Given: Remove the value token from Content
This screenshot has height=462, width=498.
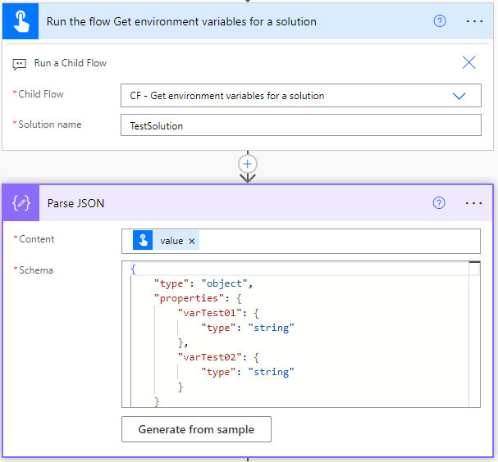Looking at the screenshot, I should (192, 241).
